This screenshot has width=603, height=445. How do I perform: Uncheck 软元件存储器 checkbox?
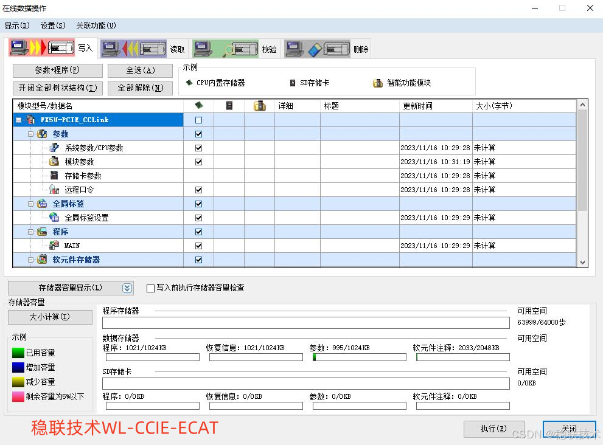coord(198,260)
